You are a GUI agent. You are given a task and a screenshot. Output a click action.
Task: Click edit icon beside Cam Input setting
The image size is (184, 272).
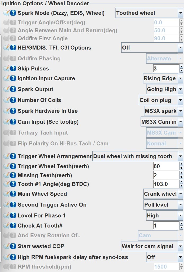tap(7, 122)
